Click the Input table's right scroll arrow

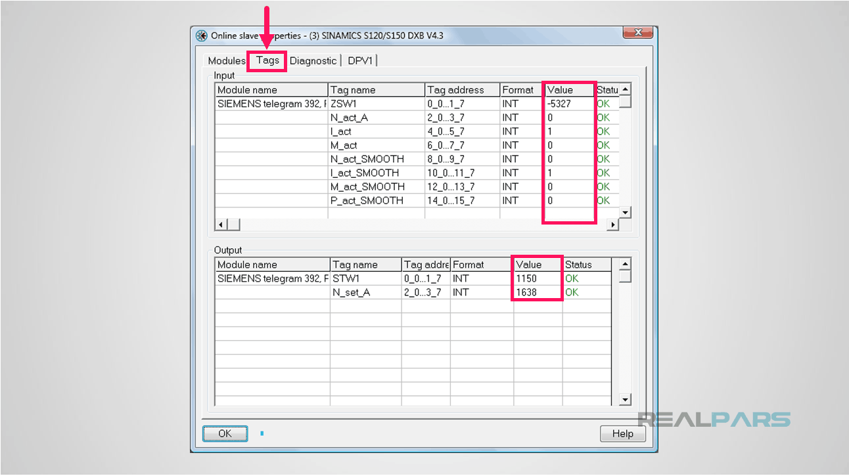pyautogui.click(x=613, y=225)
